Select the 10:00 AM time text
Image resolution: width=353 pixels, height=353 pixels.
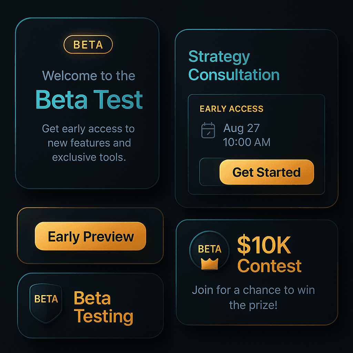246,142
